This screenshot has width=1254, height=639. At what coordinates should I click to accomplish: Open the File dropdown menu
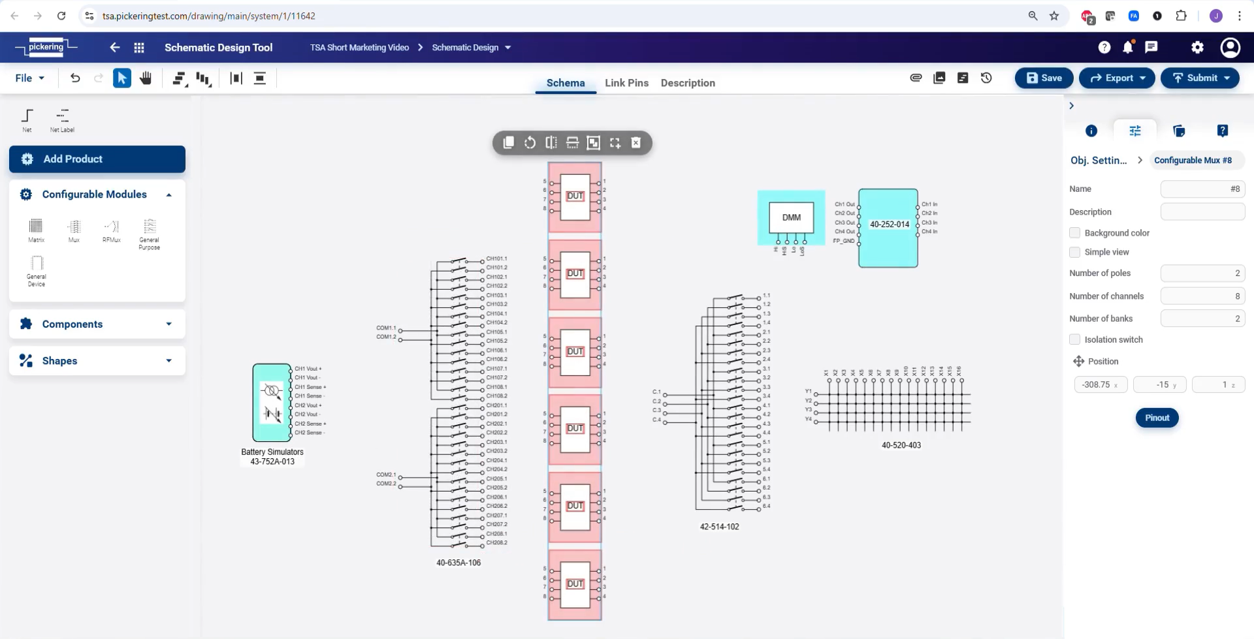[x=30, y=78]
